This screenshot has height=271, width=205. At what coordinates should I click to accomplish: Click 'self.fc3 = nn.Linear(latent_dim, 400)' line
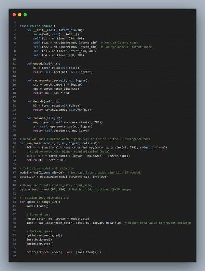click(65, 51)
